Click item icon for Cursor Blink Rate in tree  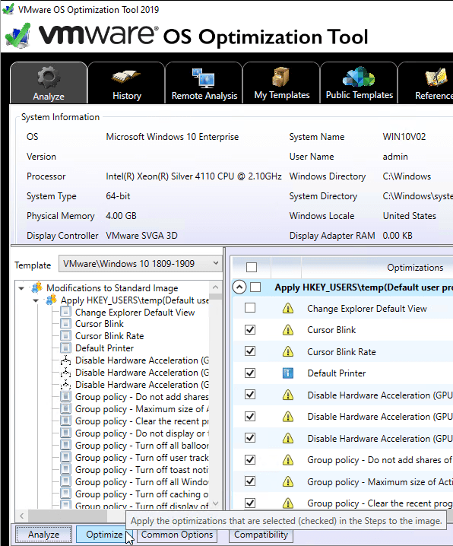[65, 336]
